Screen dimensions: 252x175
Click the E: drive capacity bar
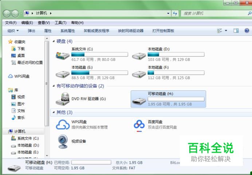point(100,73)
